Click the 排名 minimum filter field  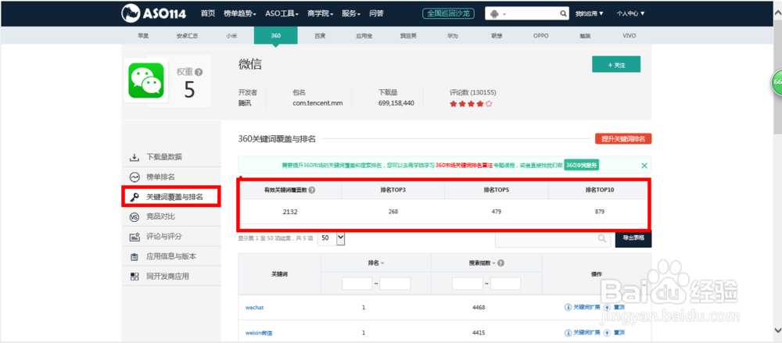click(x=357, y=284)
